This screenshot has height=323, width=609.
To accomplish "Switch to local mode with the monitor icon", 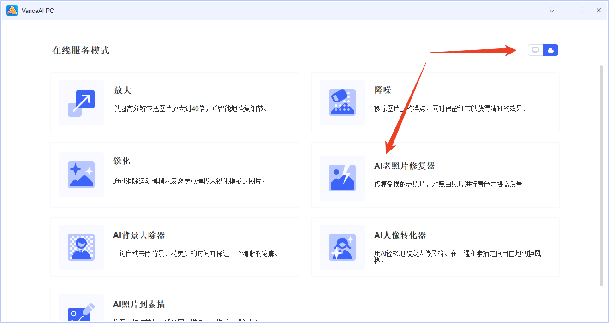I will coord(535,50).
